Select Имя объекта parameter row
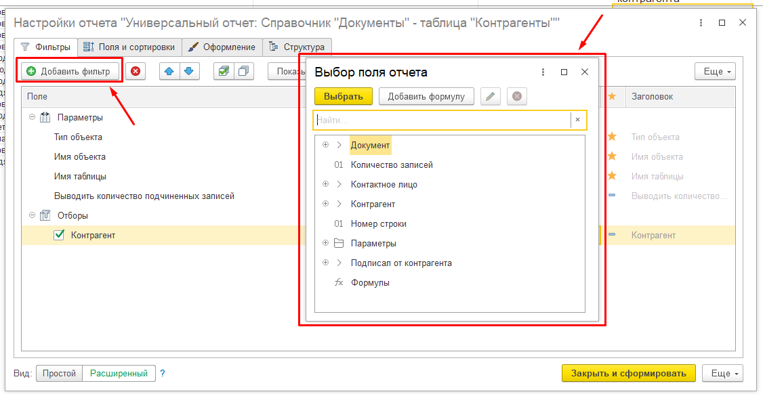763x394 pixels. pyautogui.click(x=80, y=156)
